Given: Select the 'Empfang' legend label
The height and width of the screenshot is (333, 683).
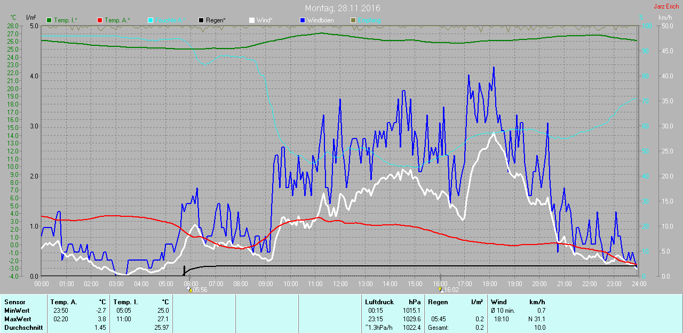Looking at the screenshot, I should click(369, 20).
